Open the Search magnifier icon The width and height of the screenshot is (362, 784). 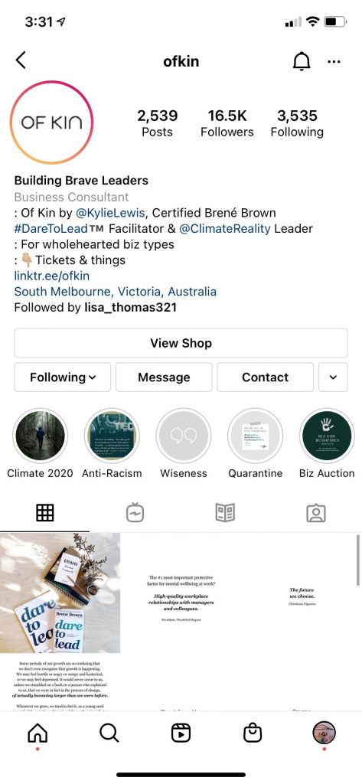109,733
